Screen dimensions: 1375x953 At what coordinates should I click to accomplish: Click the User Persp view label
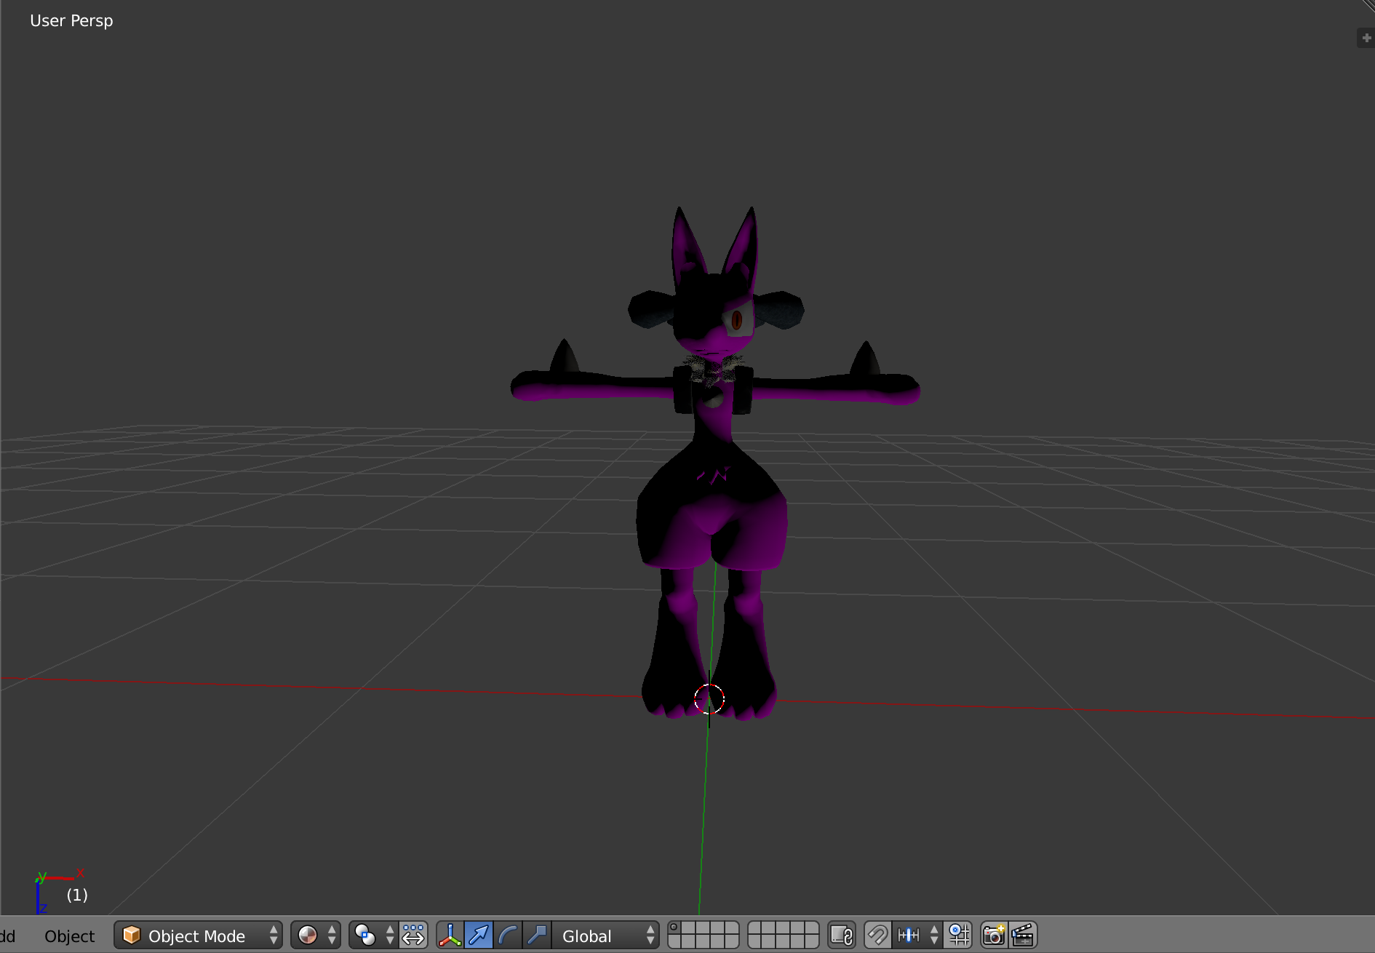[x=71, y=21]
